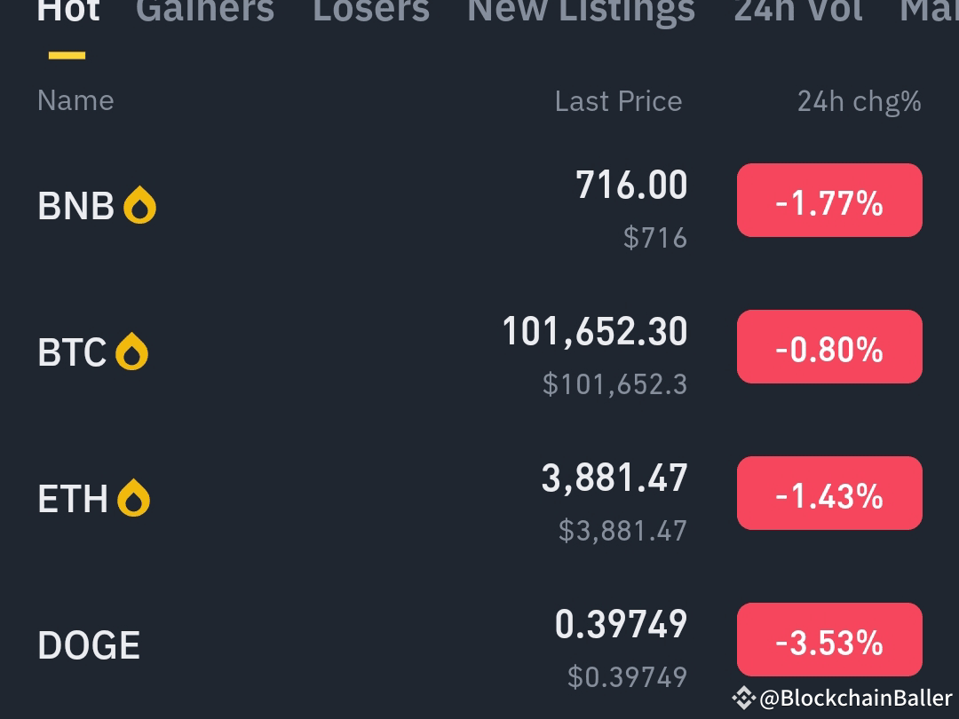Switch to the Gainers tab
This screenshot has height=719, width=959.
[x=205, y=11]
